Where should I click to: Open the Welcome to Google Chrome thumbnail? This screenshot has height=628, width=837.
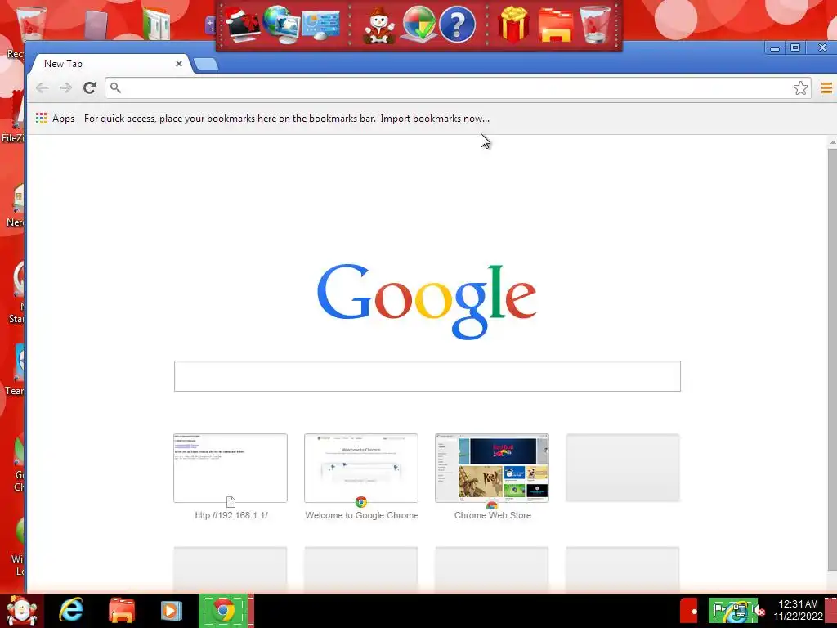[x=361, y=469]
